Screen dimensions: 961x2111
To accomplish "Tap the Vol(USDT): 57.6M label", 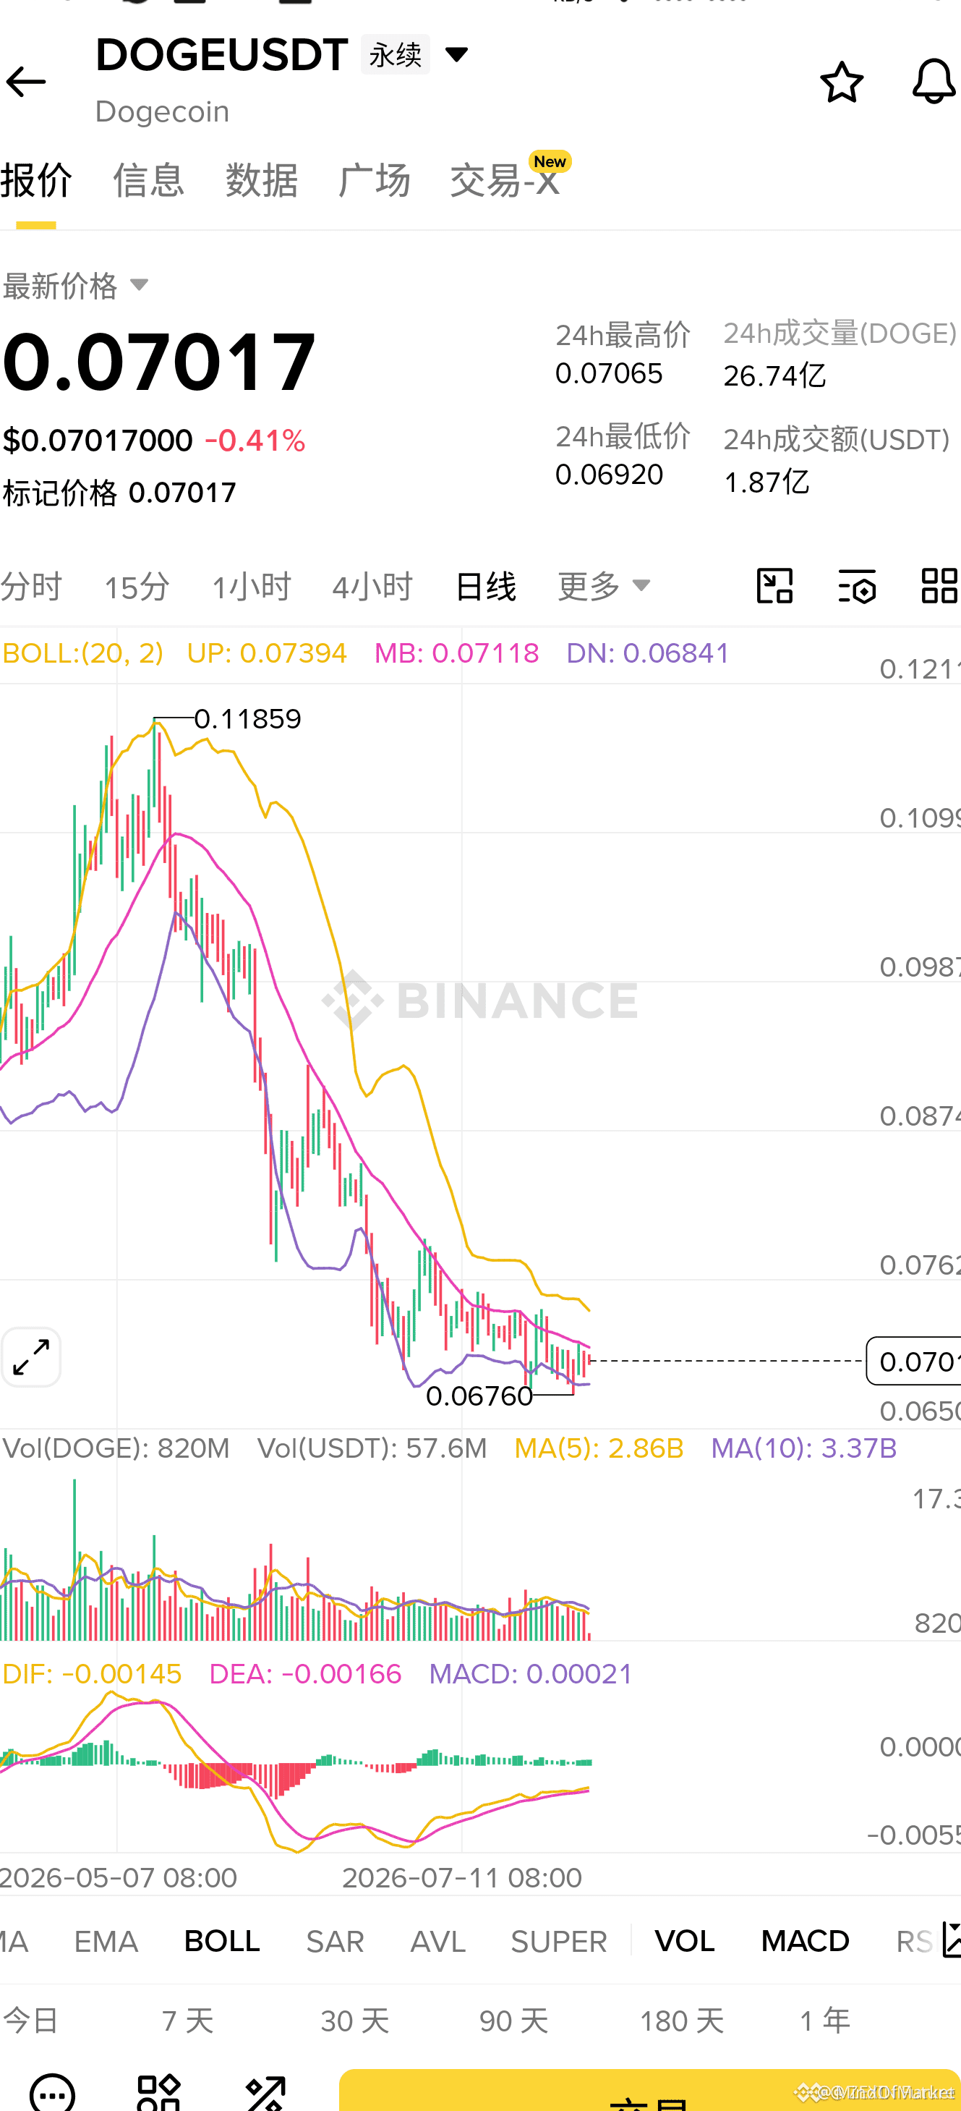I will [372, 1448].
